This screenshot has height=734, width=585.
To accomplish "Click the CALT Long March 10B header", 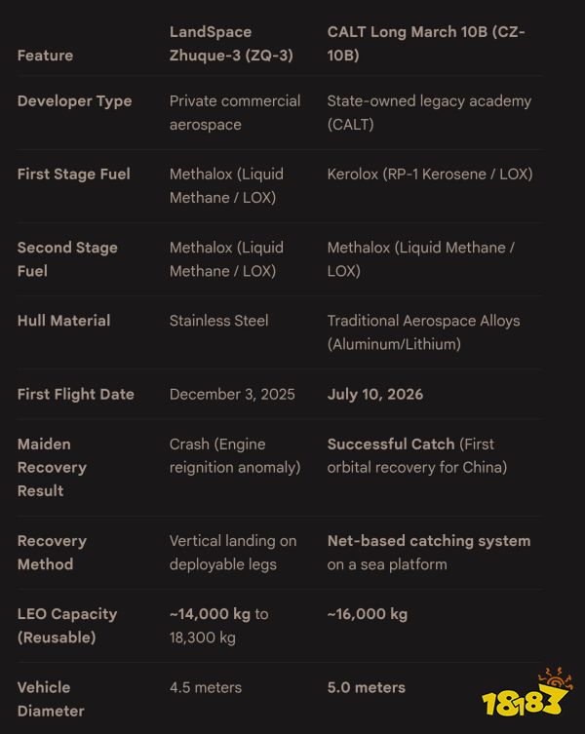I will coord(426,44).
